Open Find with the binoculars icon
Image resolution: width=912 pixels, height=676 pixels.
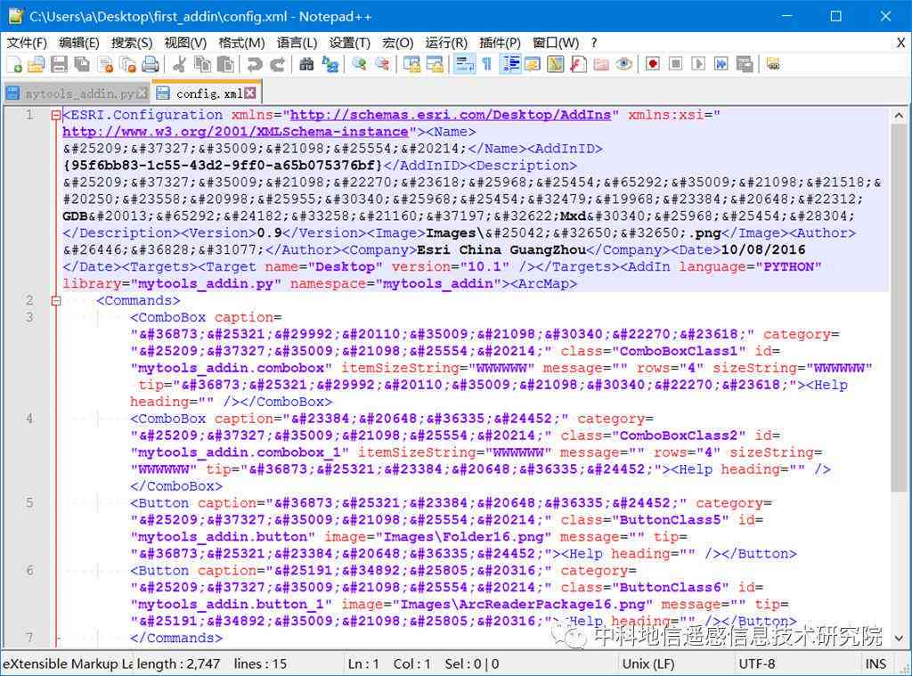pos(306,64)
